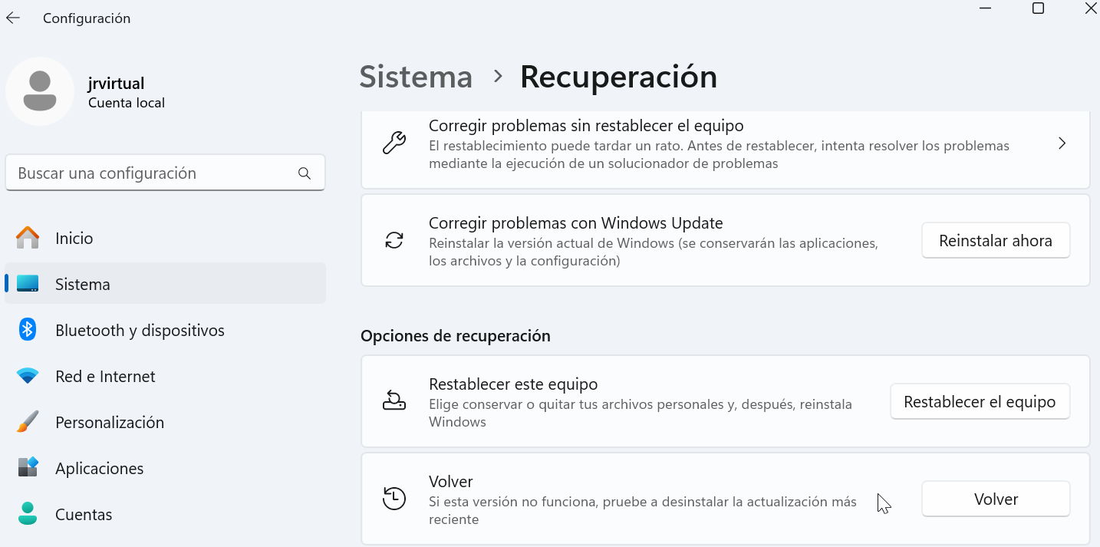Image resolution: width=1100 pixels, height=547 pixels.
Task: Click the clock history icon beside Volver
Action: point(394,499)
